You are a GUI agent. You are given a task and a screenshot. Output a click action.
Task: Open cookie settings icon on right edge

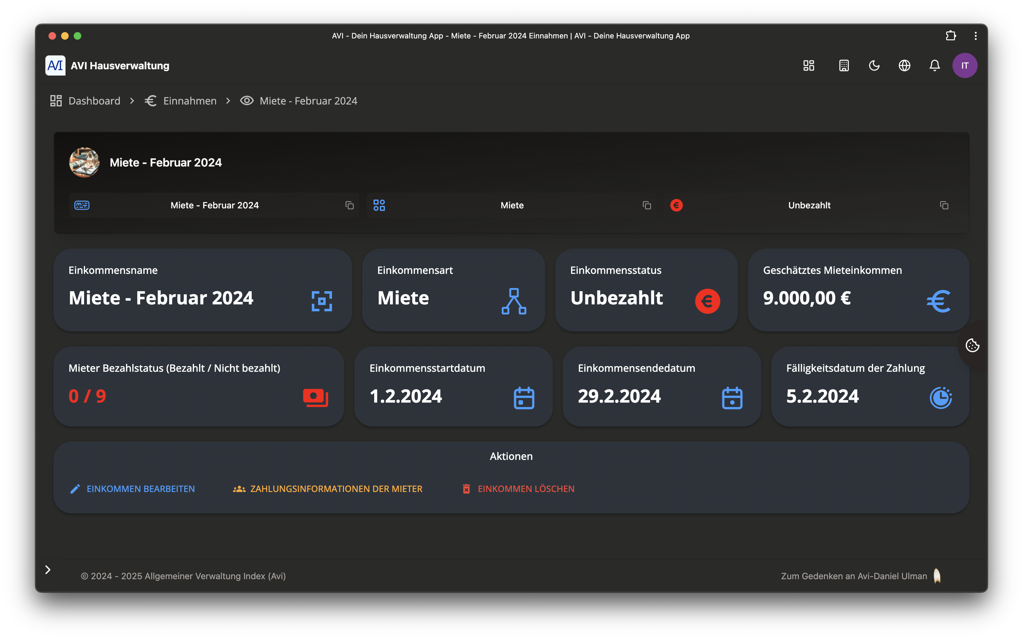point(972,345)
